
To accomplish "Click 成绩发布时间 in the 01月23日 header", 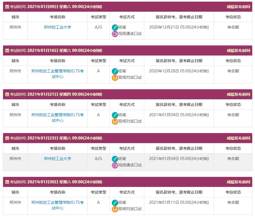I will pyautogui.click(x=238, y=138).
